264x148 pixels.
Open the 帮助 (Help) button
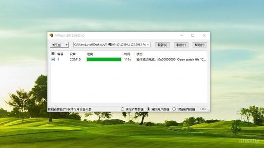[200, 45]
